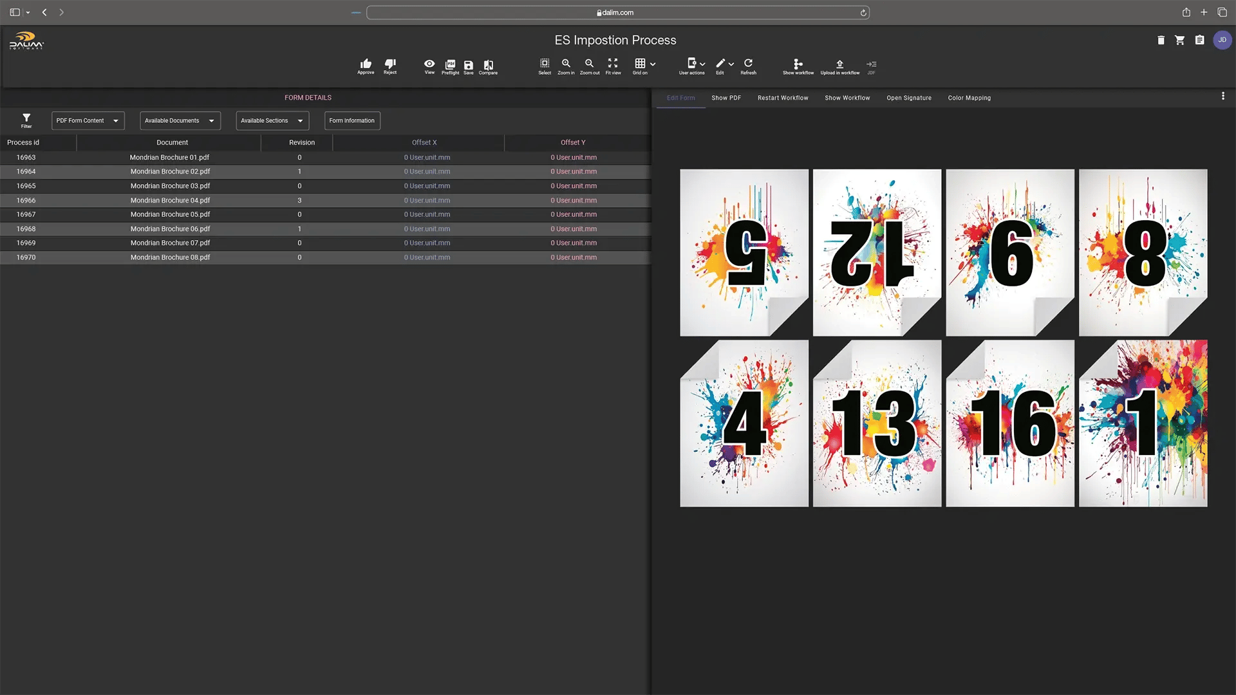Toggle the View eye icon
The width and height of the screenshot is (1236, 695).
pyautogui.click(x=429, y=64)
